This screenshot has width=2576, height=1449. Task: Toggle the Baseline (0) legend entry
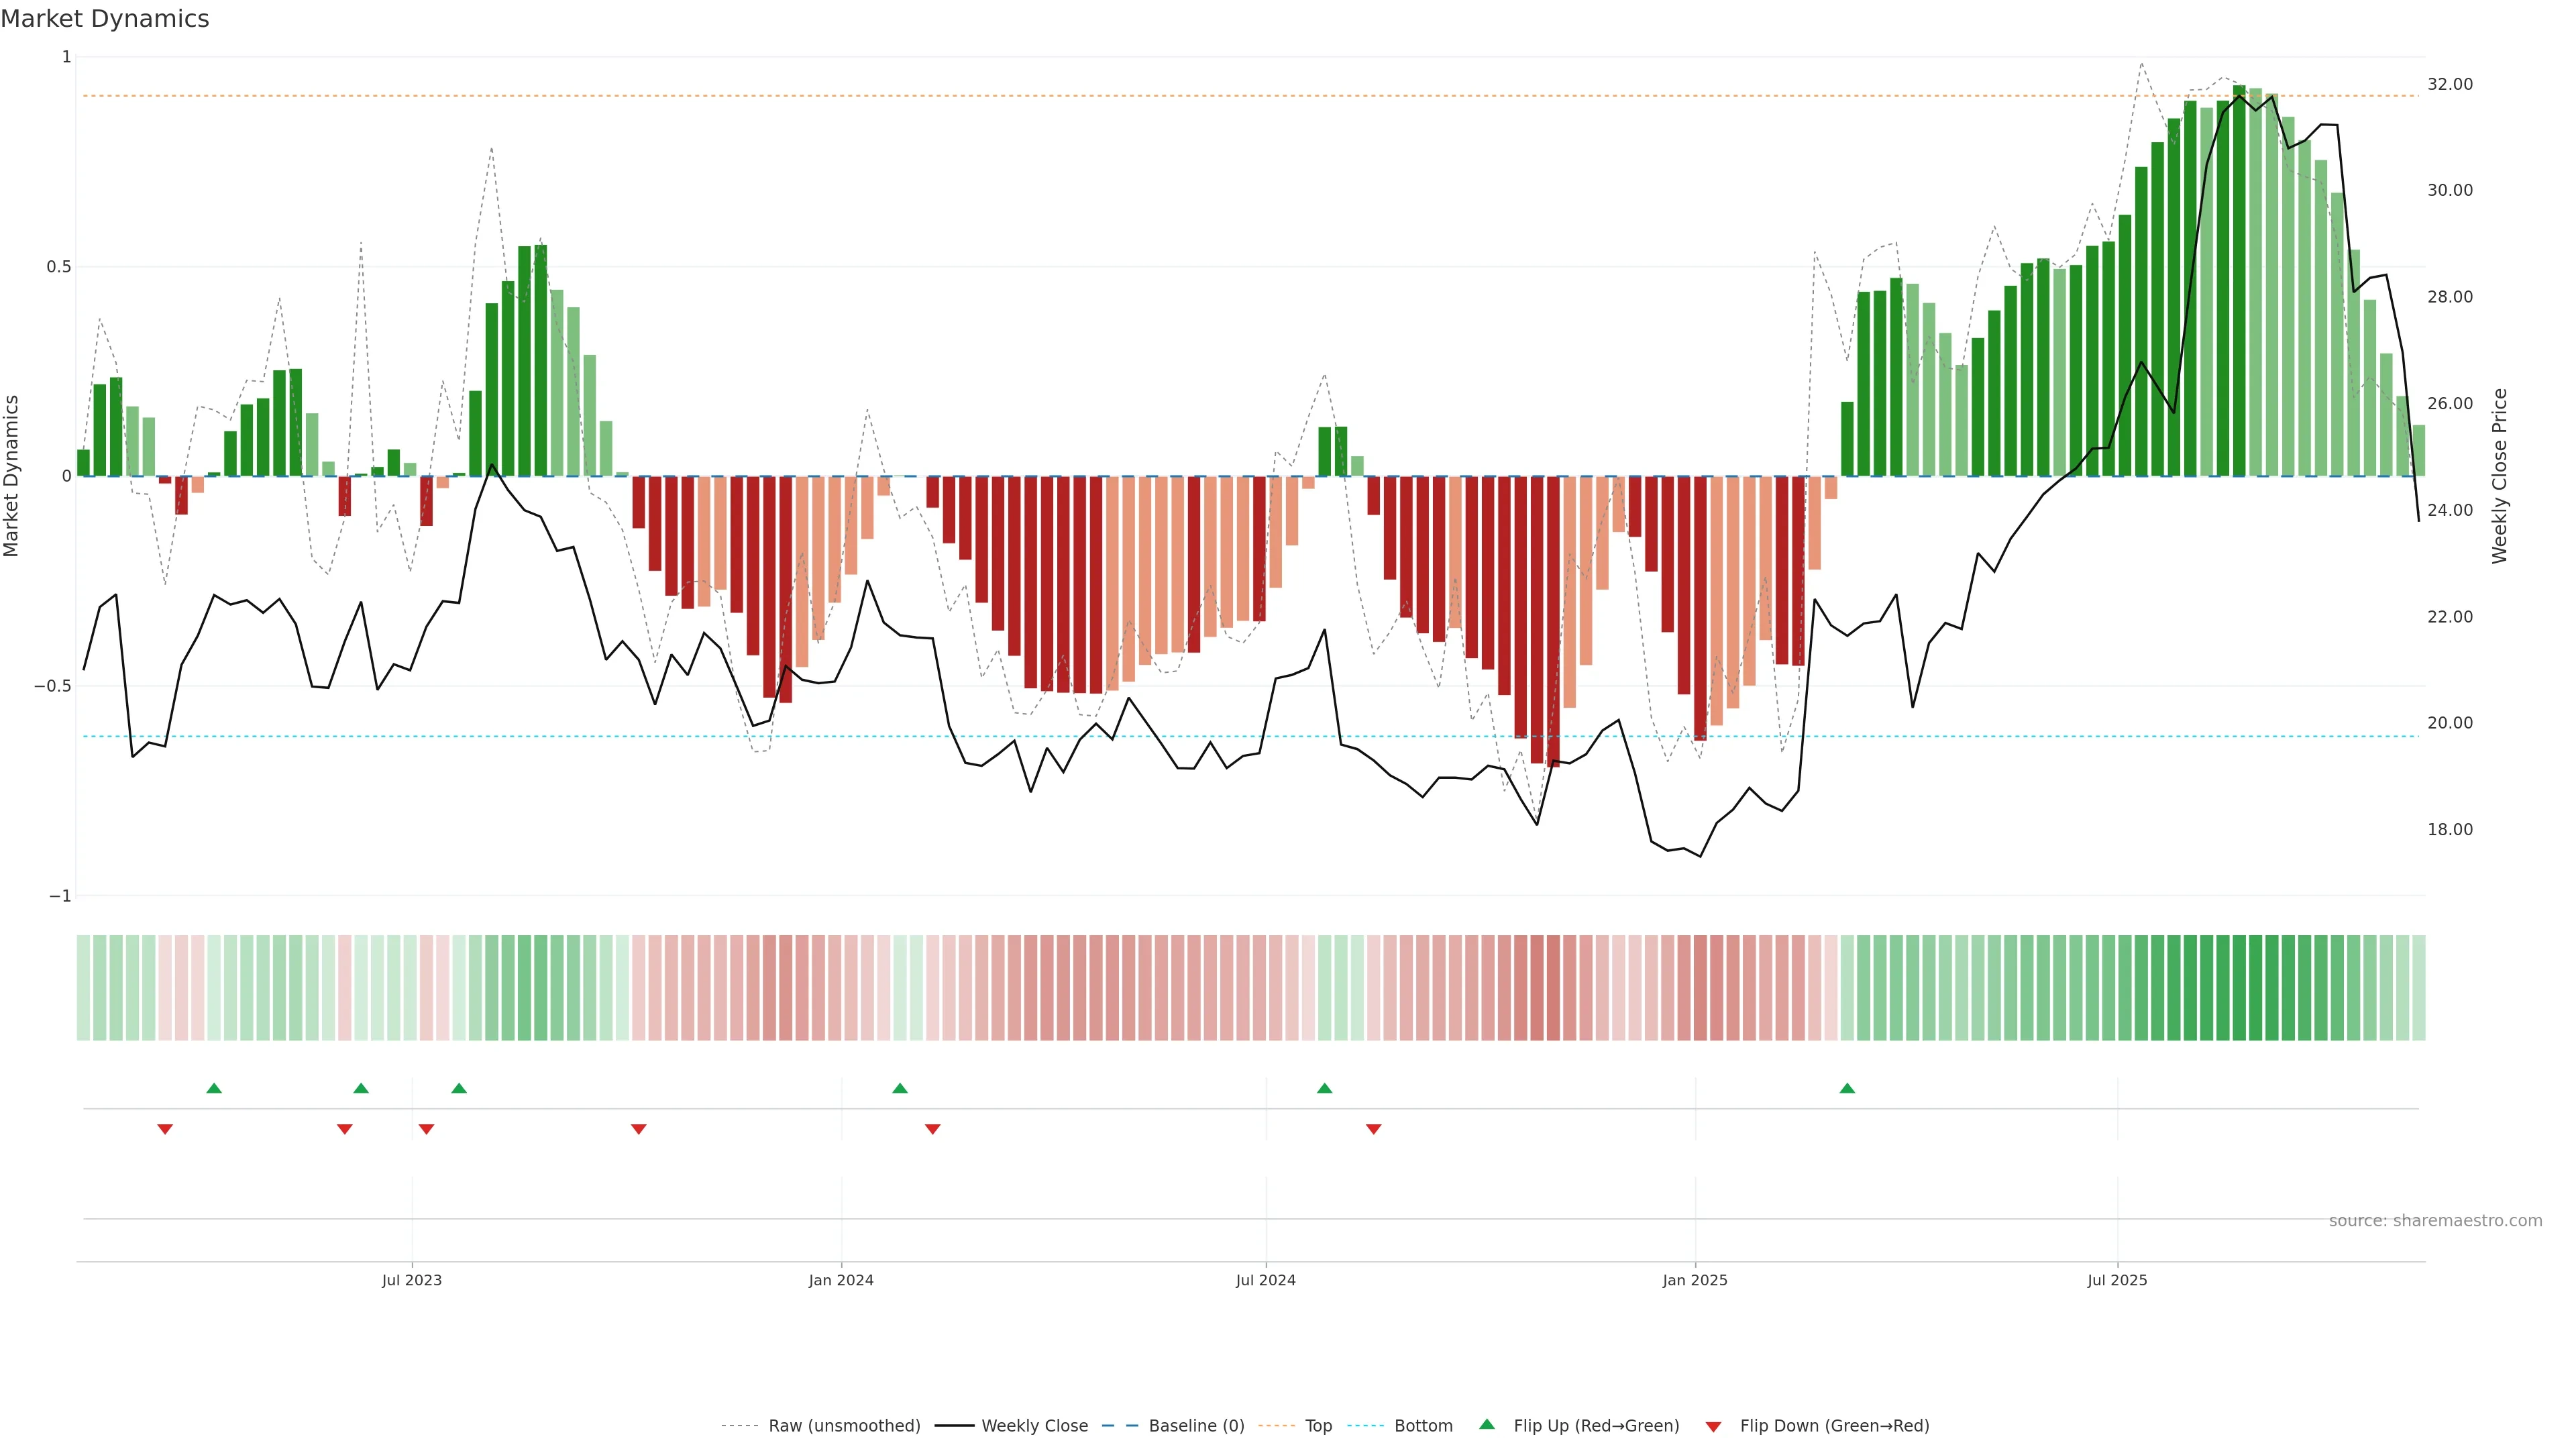(1196, 1426)
